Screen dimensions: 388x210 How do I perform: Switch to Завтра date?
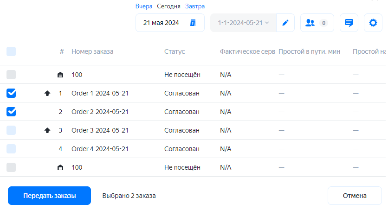point(195,6)
